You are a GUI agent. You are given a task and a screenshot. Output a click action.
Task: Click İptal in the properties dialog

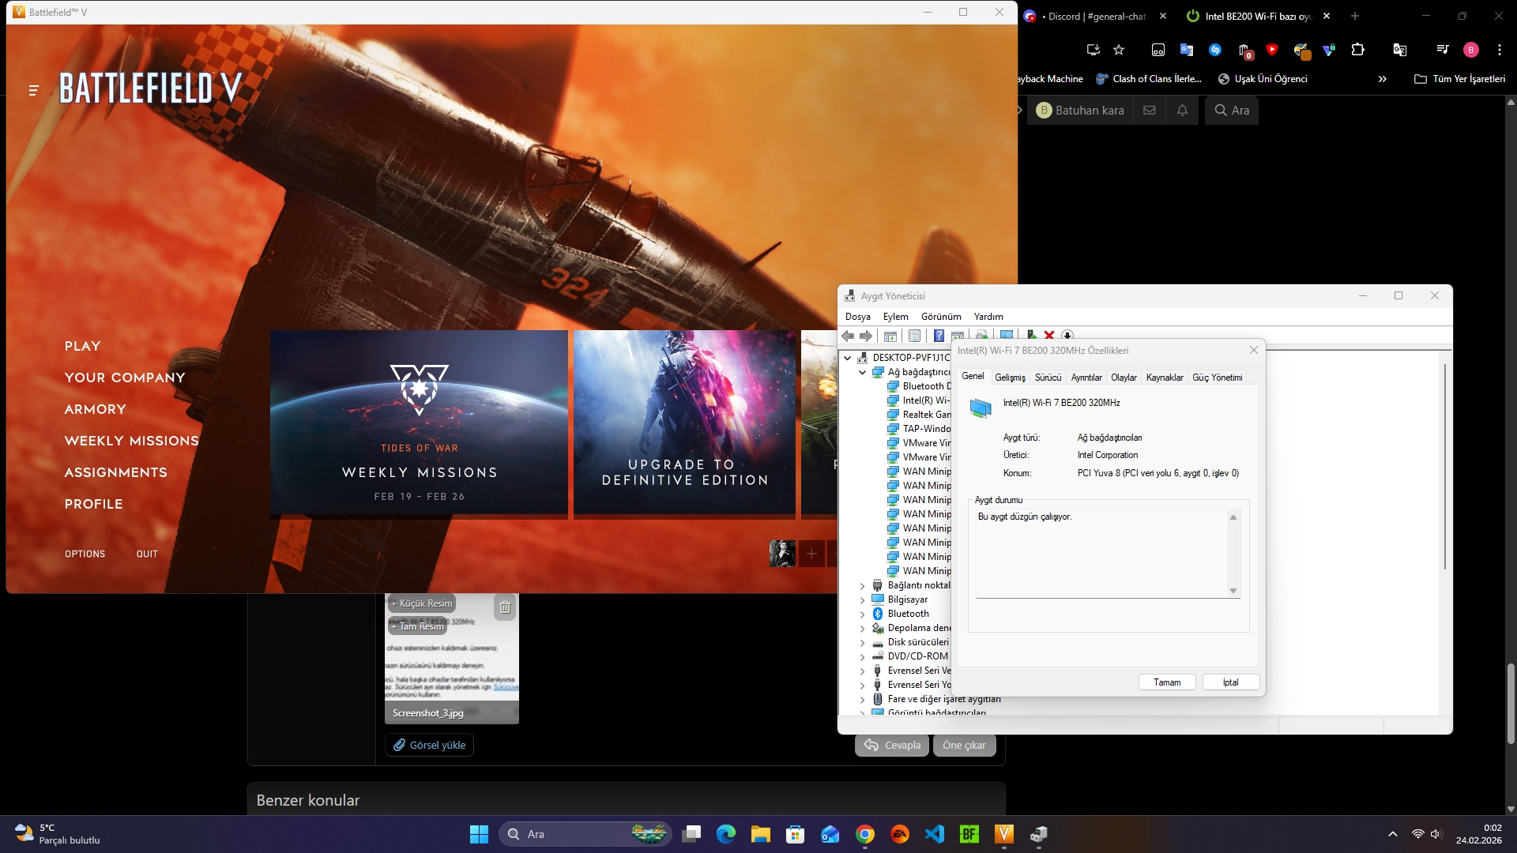pos(1230,682)
